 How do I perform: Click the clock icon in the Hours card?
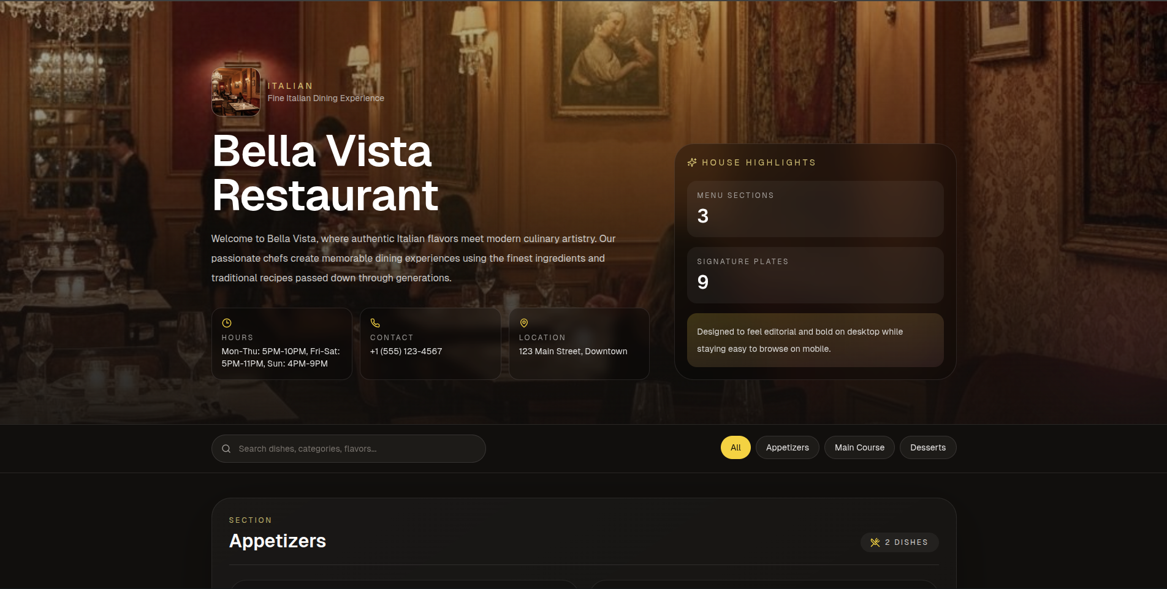coord(226,324)
